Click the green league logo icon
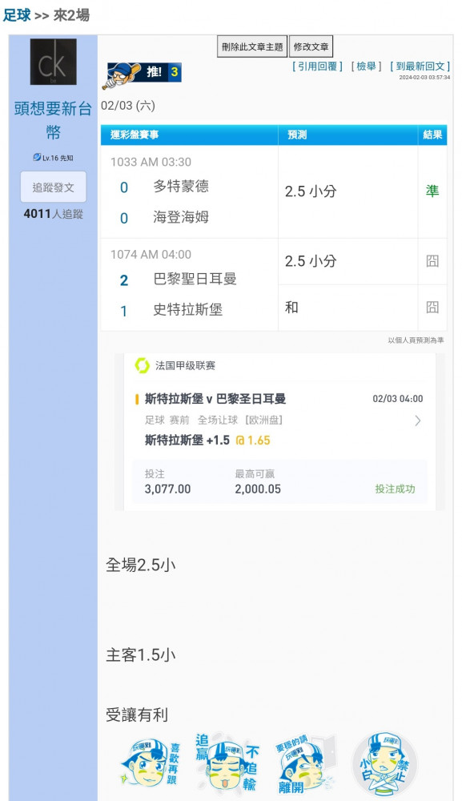Image resolution: width=462 pixels, height=801 pixels. click(x=142, y=365)
